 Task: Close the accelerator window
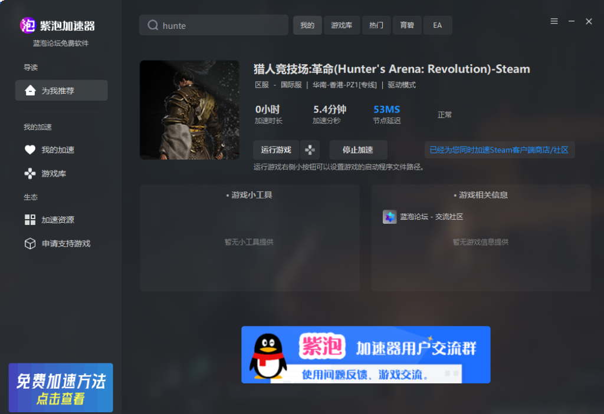(x=589, y=22)
